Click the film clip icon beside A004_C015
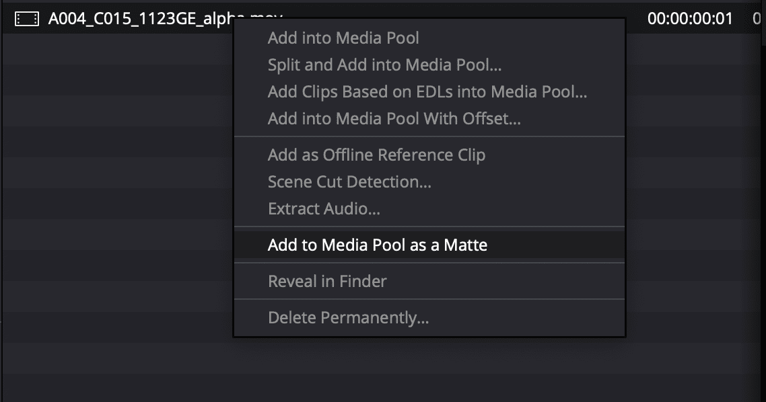Screen dimensions: 766x402 pyautogui.click(x=27, y=19)
